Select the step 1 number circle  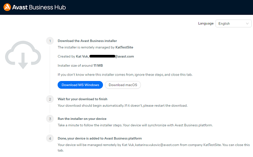point(50,41)
